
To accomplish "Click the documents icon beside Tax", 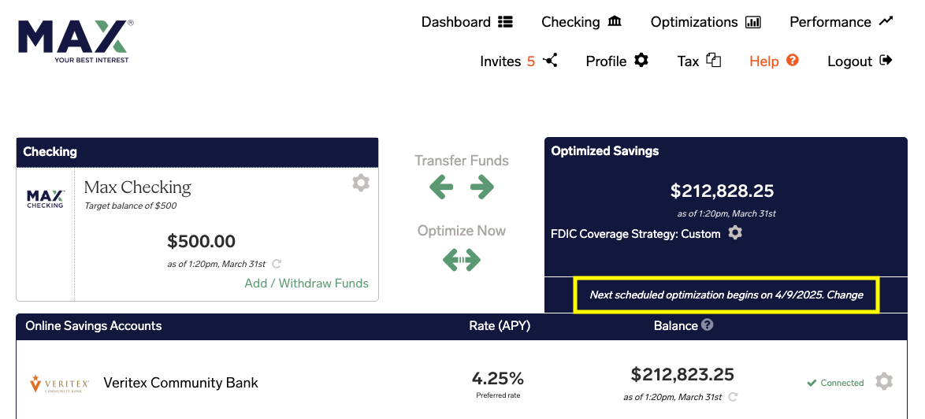I will click(714, 60).
